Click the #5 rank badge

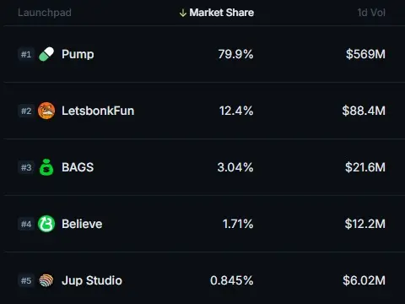click(26, 280)
